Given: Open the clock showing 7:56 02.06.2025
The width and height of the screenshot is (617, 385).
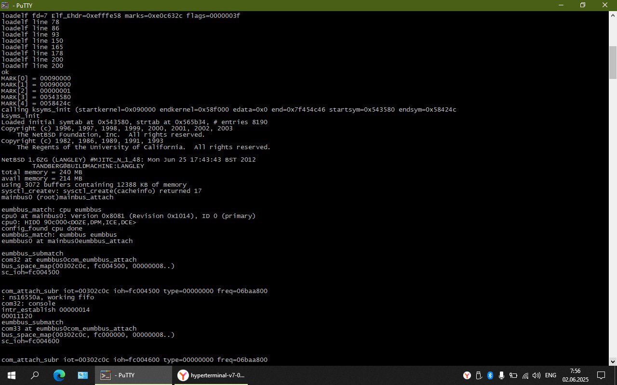Looking at the screenshot, I should [x=575, y=375].
